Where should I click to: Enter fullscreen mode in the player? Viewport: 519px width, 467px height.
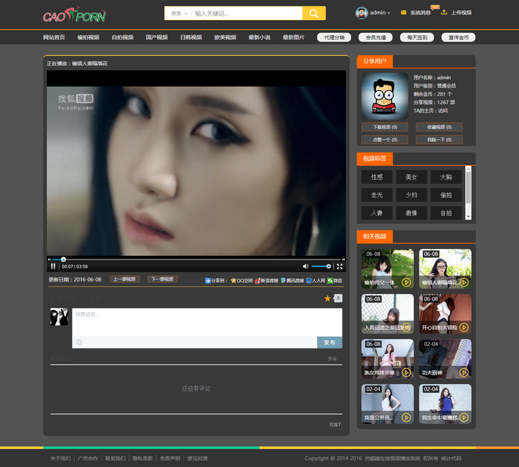click(x=340, y=266)
